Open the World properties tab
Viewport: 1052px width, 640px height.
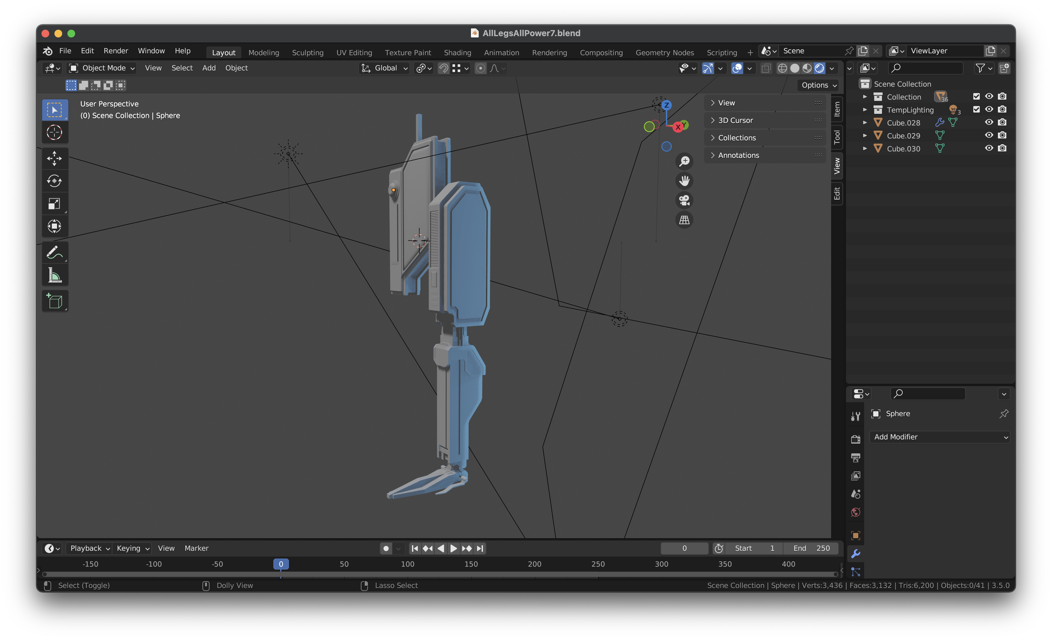click(855, 513)
